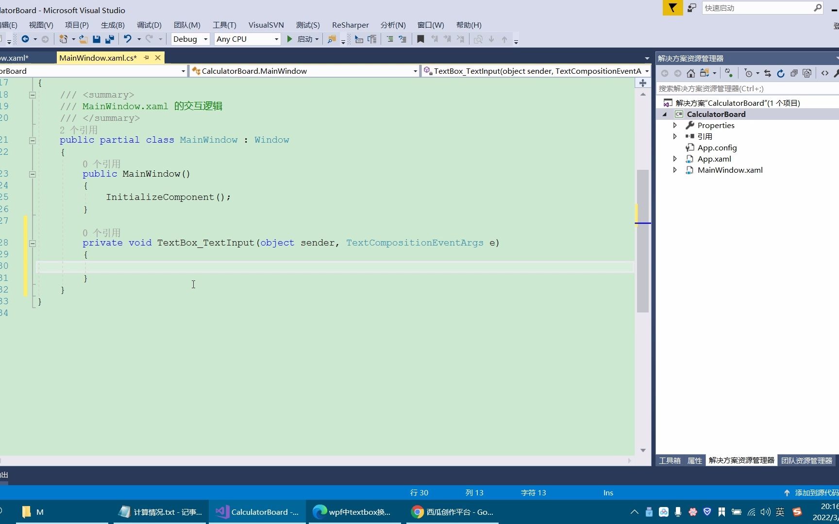Pin the MainWindow.xaml.cs tab

tap(146, 58)
